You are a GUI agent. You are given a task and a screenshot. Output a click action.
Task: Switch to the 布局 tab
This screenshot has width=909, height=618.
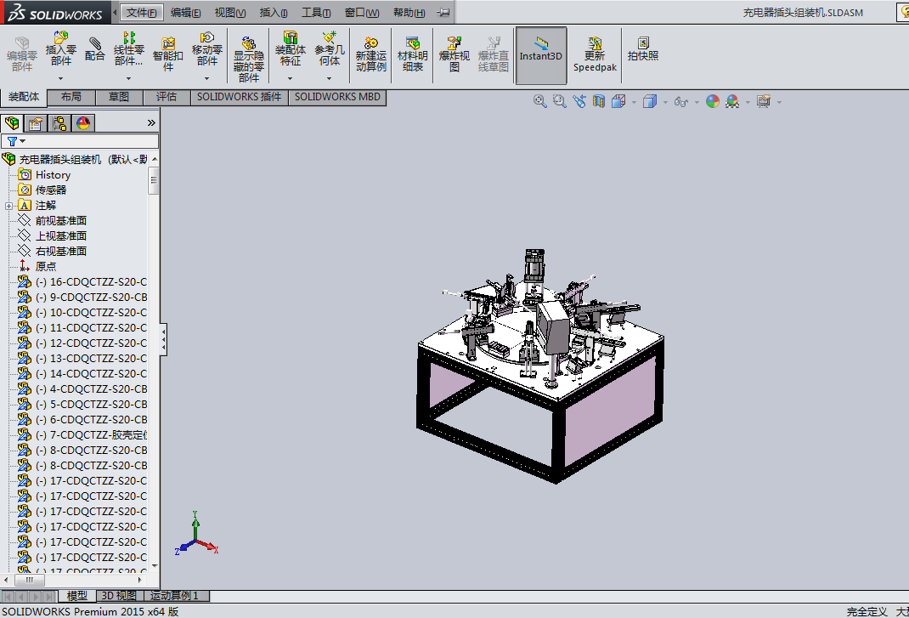pyautogui.click(x=71, y=97)
